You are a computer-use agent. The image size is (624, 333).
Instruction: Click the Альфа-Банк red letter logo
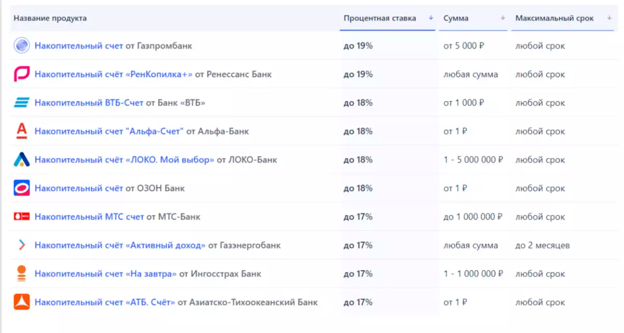pos(22,131)
